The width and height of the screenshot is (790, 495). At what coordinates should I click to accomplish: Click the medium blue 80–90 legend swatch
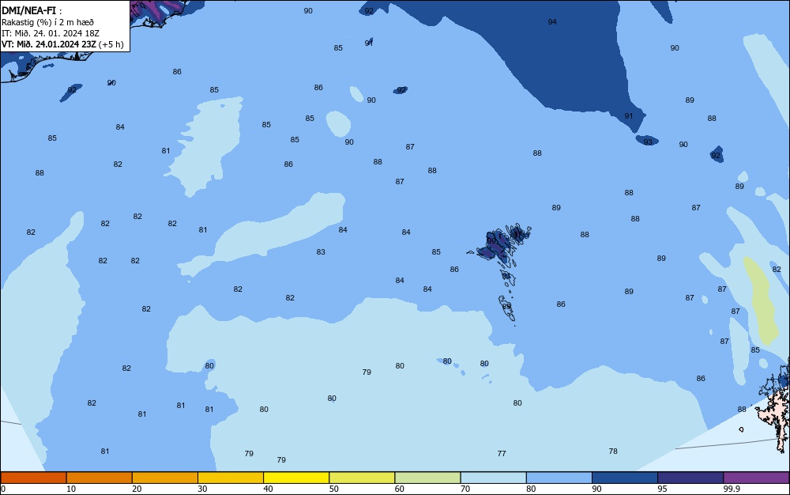coord(559,478)
